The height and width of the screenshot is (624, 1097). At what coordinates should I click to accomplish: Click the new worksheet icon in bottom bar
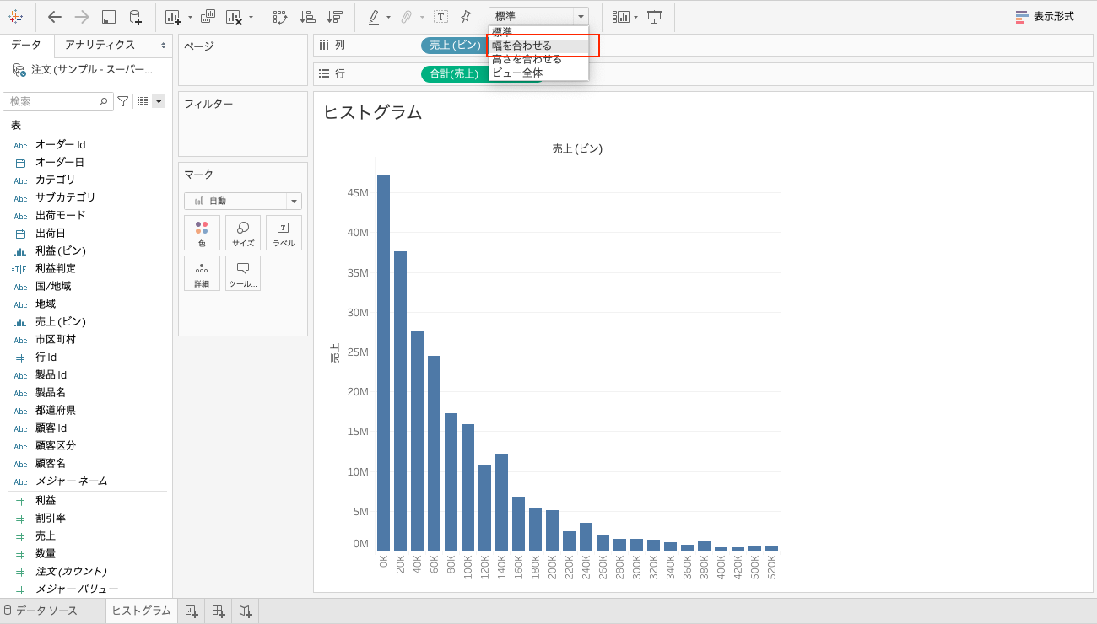pyautogui.click(x=191, y=611)
